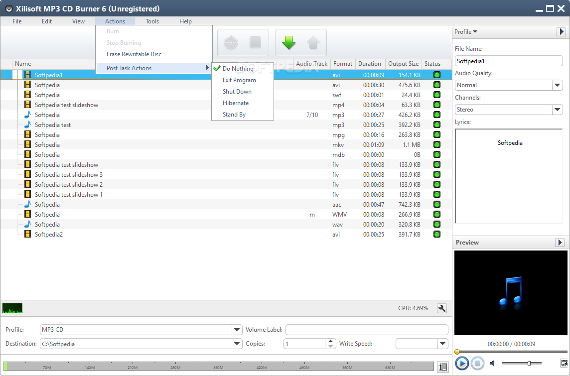The image size is (570, 376).
Task: Click status light of WMV row
Action: pos(437,214)
